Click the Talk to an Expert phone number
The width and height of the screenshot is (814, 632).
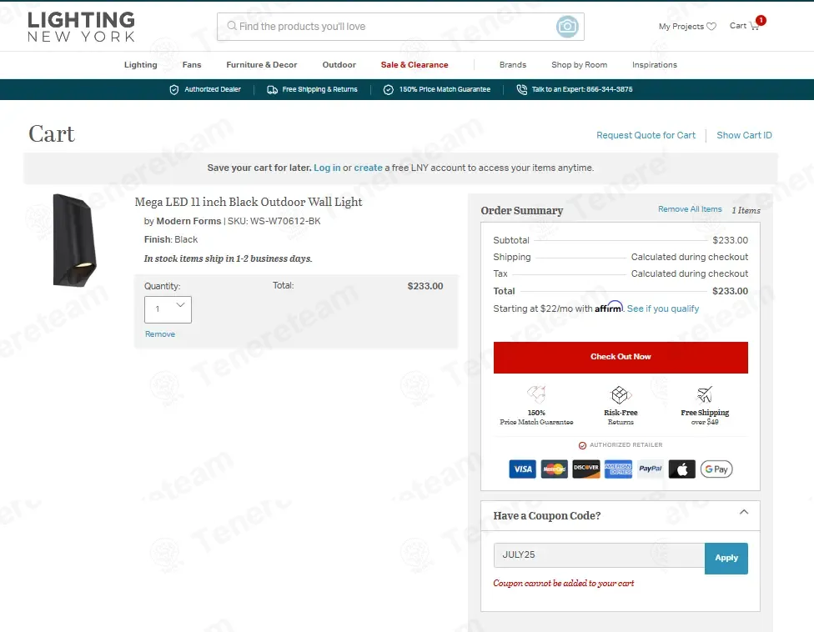coord(610,89)
